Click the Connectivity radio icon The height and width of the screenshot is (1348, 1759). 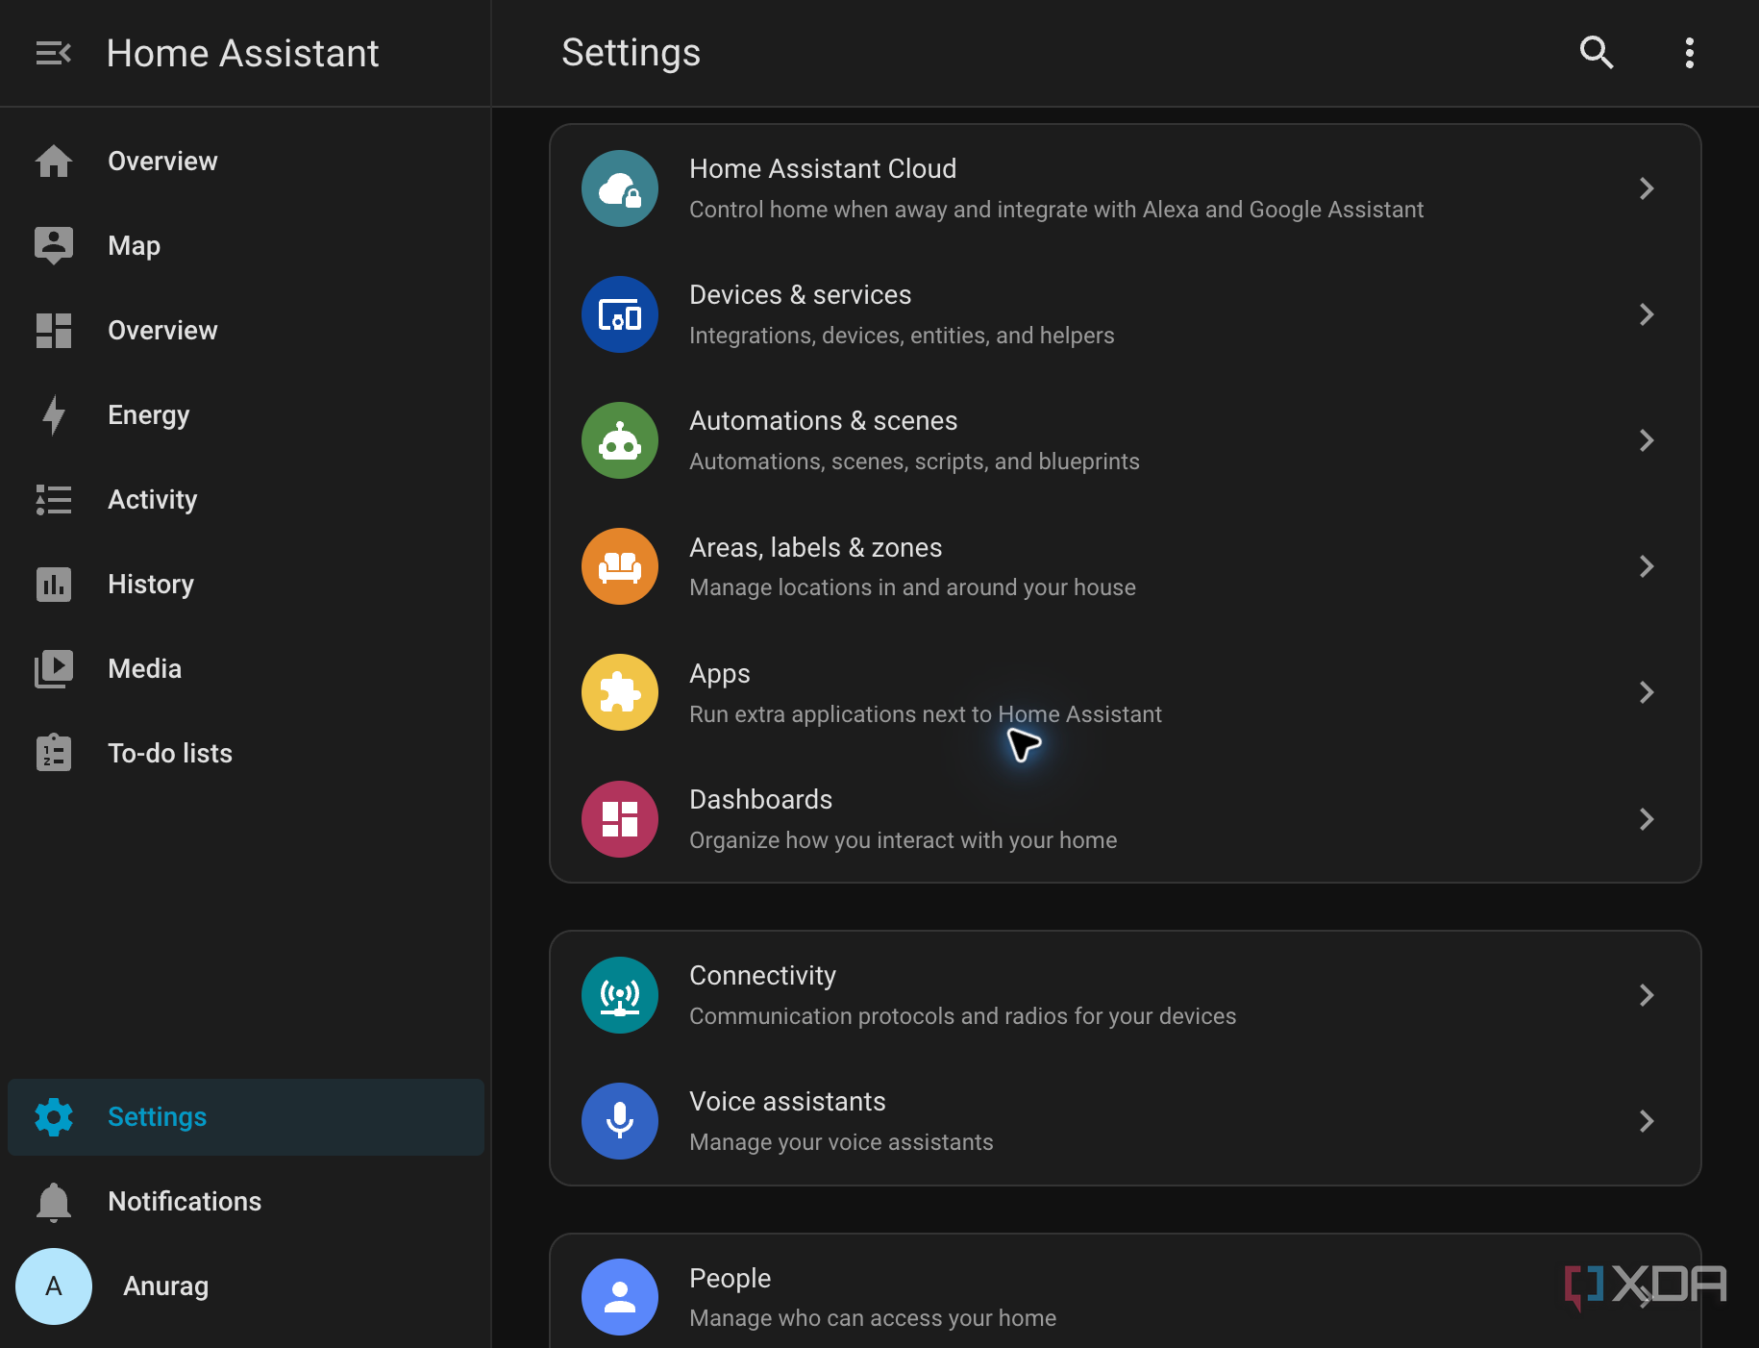point(620,995)
